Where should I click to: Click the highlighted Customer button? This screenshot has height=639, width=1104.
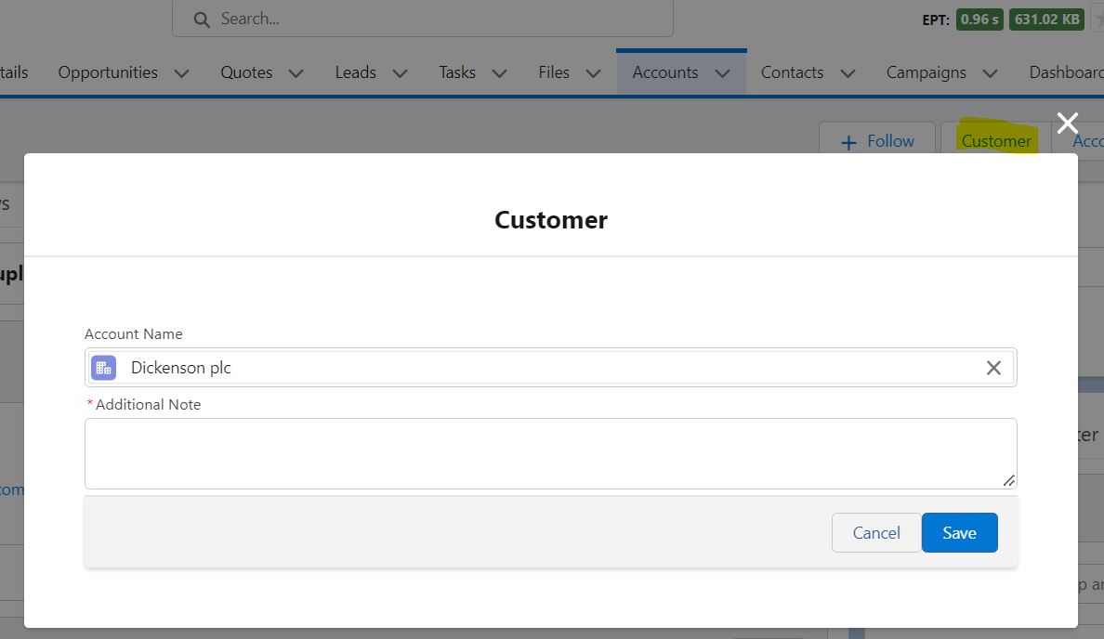coord(995,140)
